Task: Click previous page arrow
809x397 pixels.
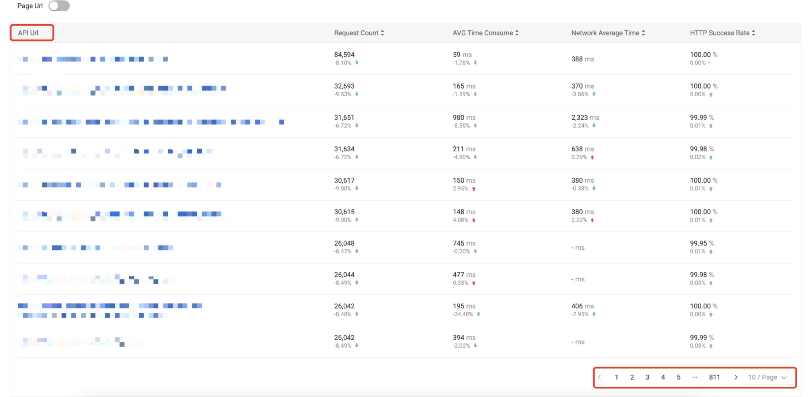Action: pyautogui.click(x=599, y=377)
